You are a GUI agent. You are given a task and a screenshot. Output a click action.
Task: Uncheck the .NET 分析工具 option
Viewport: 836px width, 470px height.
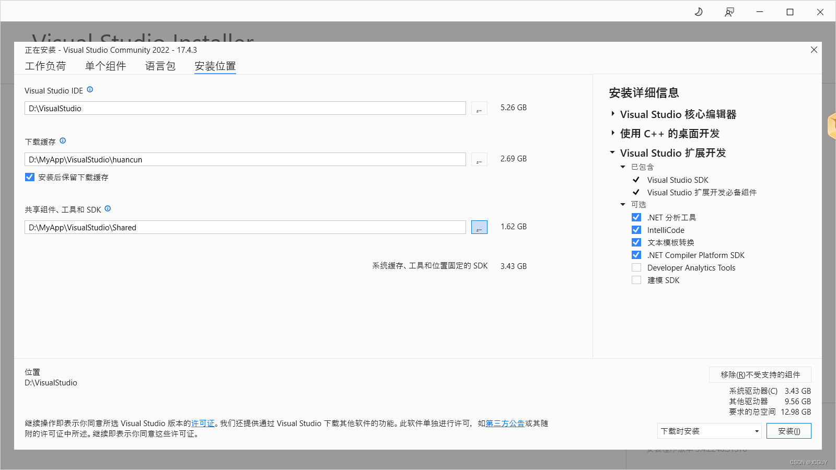pos(636,217)
